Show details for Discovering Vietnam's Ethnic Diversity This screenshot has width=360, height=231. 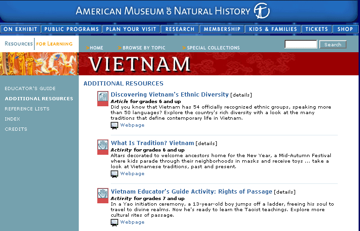tap(241, 95)
